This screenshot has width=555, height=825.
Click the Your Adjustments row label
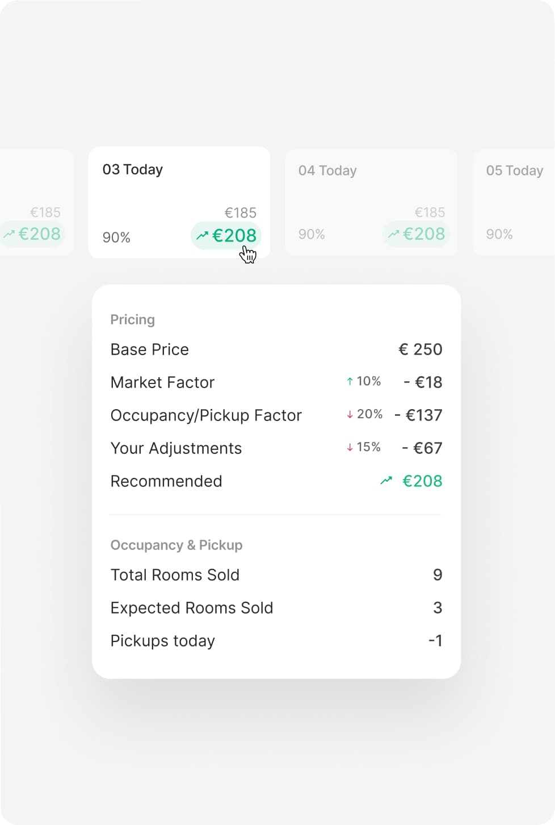pos(176,448)
